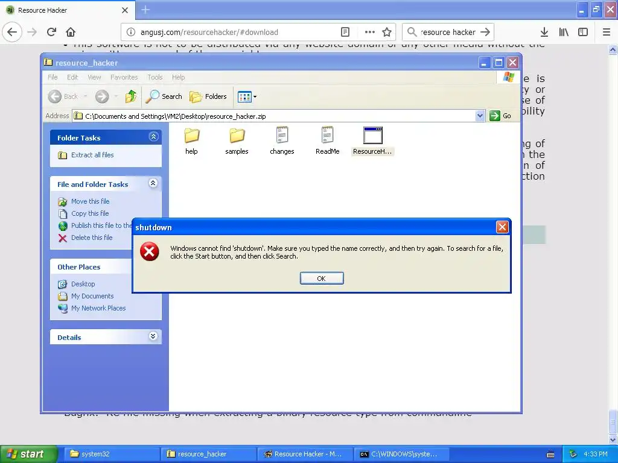Go up one folder level
618x463 pixels.
(x=131, y=96)
